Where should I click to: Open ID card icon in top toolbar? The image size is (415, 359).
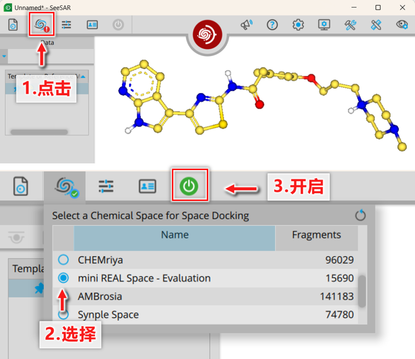click(x=92, y=25)
